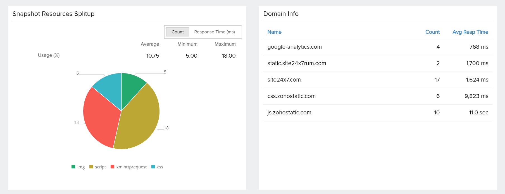This screenshot has height=194, width=505.
Task: Click the Snapshot Resources Splitup title
Action: coord(53,14)
